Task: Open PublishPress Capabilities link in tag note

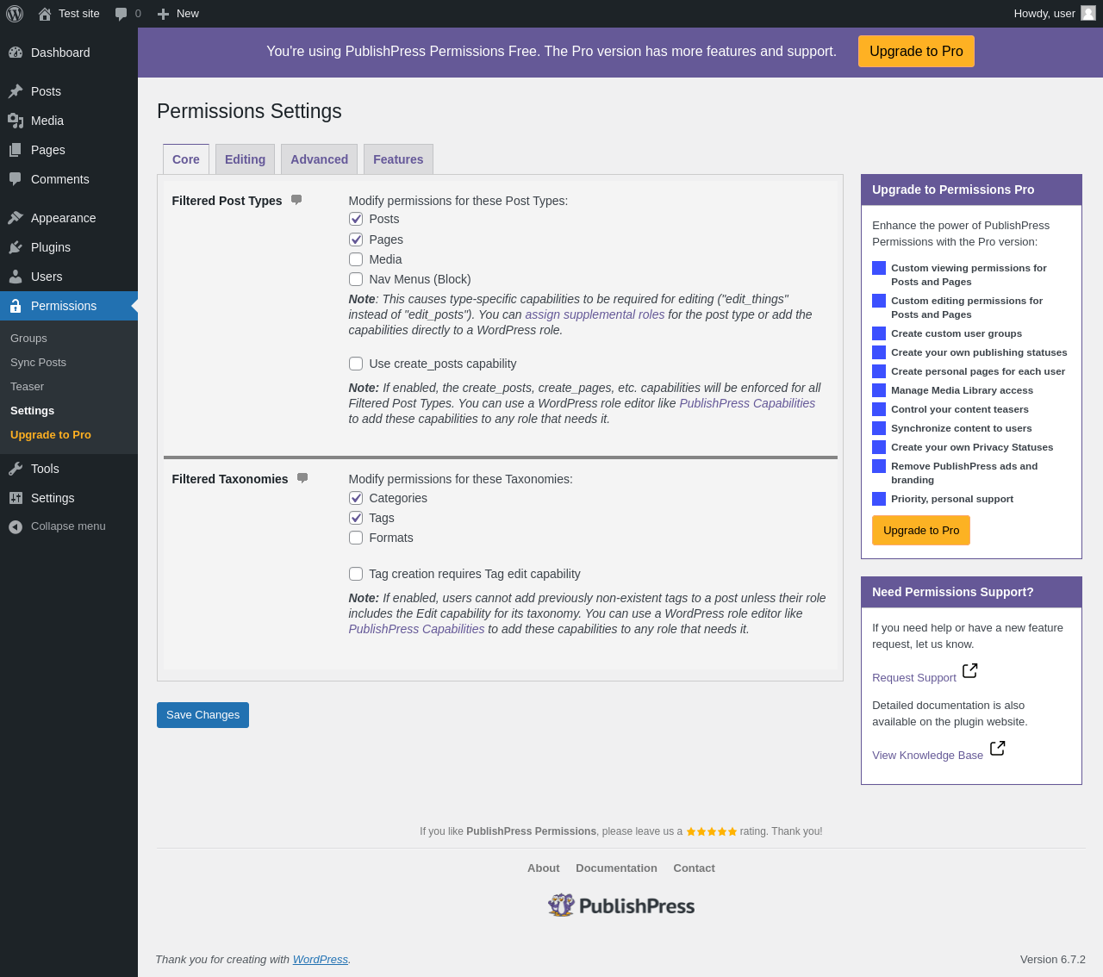Action: click(x=416, y=629)
